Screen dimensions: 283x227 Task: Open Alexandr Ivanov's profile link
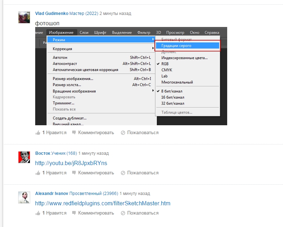coord(52,194)
